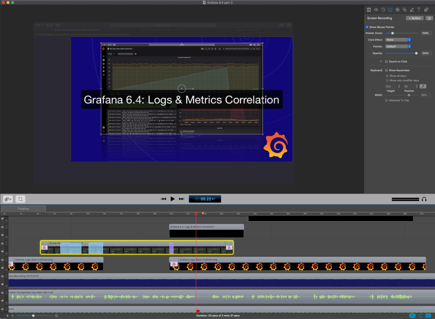Click the headphones audio monitor icon
This screenshot has height=319, width=435.
424,199
